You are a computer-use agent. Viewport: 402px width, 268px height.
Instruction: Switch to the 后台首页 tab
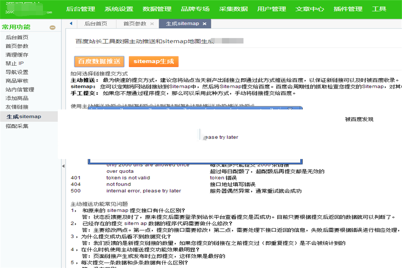96,24
